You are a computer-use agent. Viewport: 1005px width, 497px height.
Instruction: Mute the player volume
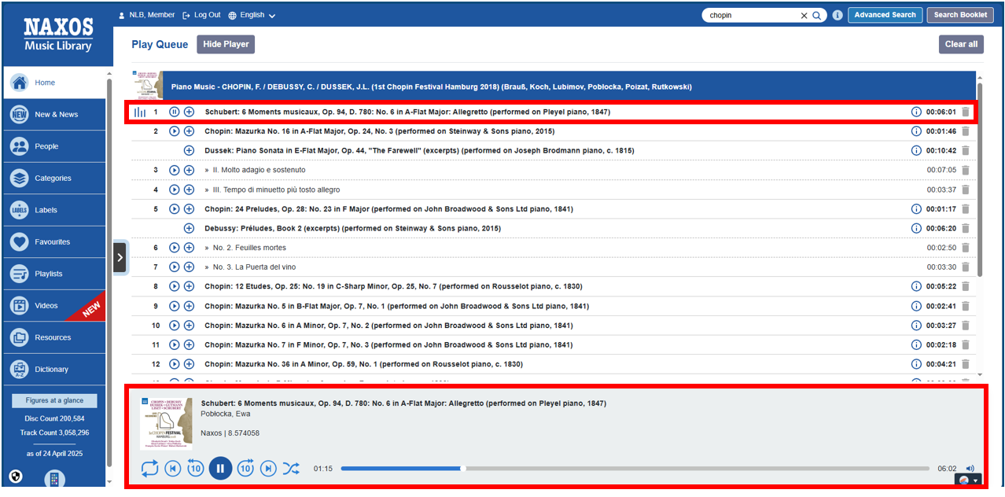pos(970,469)
